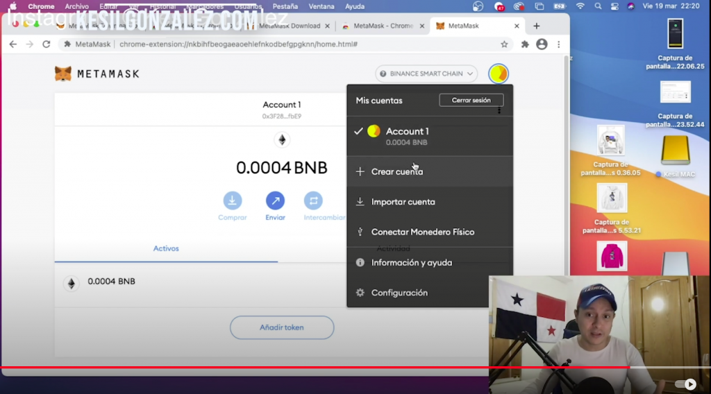The height and width of the screenshot is (394, 711).
Task: Open the account avatar menu icon
Action: pos(498,74)
